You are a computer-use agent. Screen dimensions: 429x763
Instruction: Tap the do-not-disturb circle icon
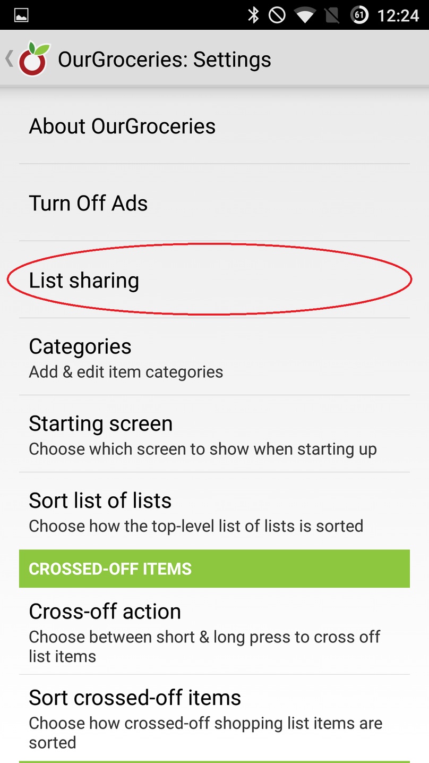277,15
